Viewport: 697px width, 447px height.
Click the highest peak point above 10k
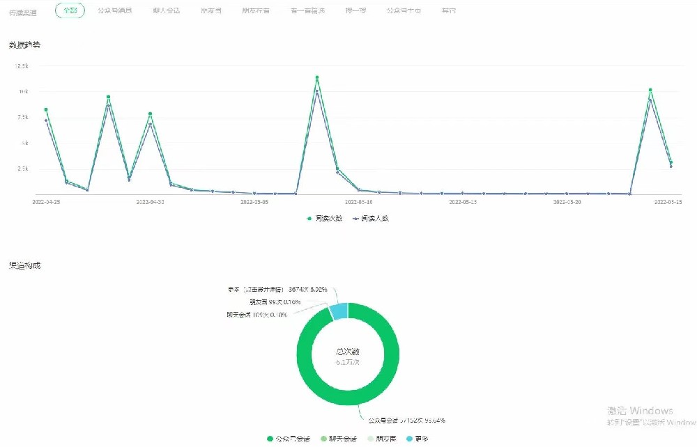click(317, 77)
